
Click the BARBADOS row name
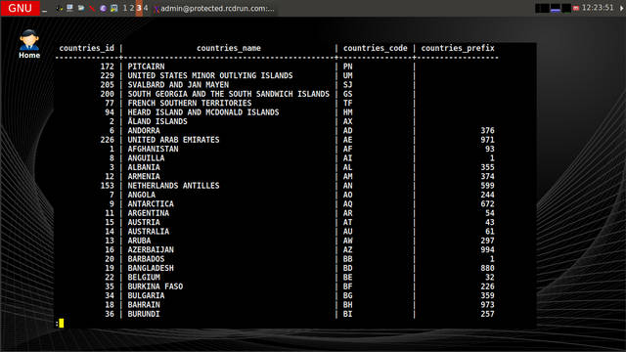[x=146, y=259]
